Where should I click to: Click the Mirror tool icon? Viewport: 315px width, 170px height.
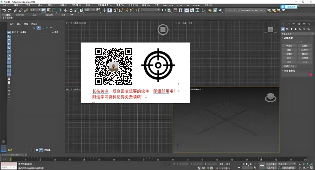pos(164,10)
